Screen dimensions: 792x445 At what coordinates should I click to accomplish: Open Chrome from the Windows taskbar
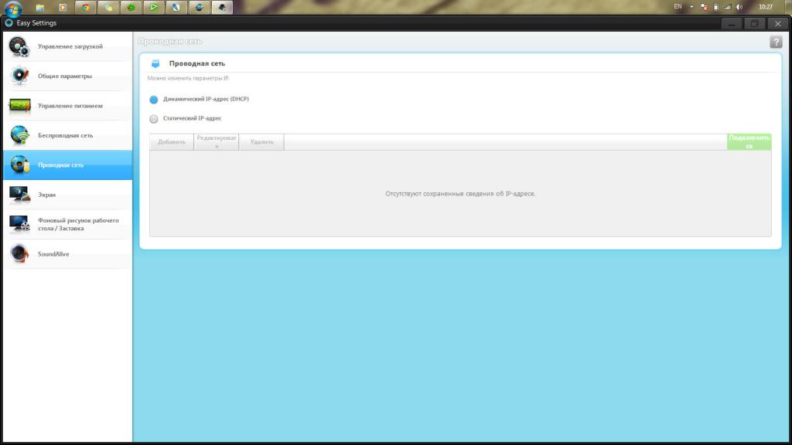[85, 7]
